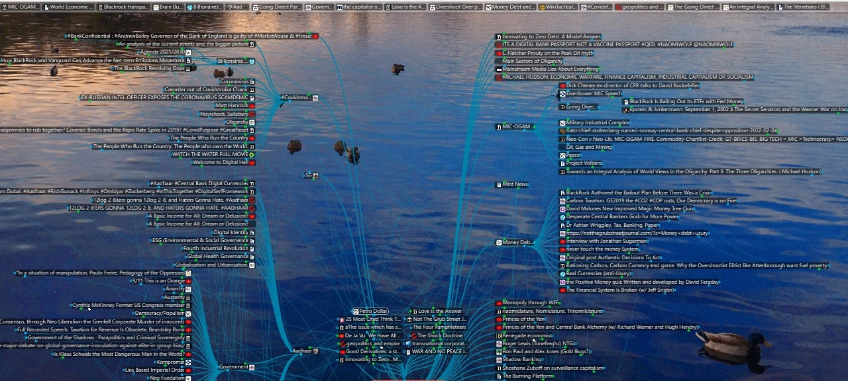This screenshot has height=381, width=848.
Task: Select the SG node
Action: [311, 175]
